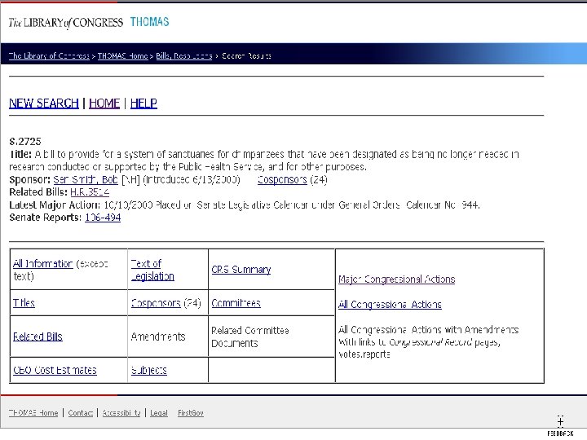Open the Legal footer link
This screenshot has height=440, width=587.
point(159,413)
